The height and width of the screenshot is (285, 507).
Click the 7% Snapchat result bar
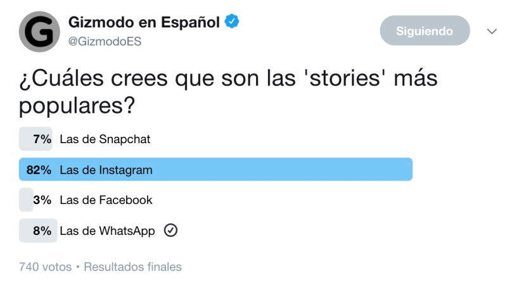(35, 139)
